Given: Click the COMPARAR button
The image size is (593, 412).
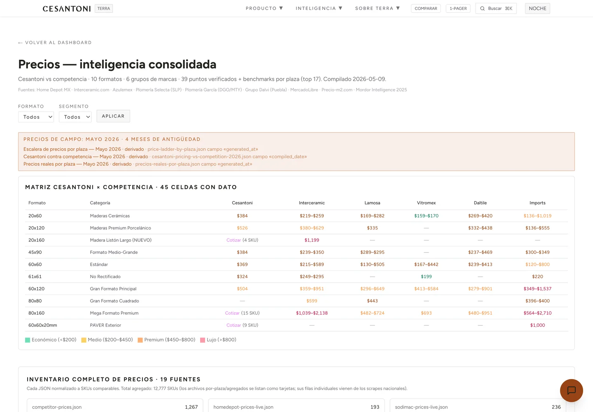Looking at the screenshot, I should (x=426, y=9).
